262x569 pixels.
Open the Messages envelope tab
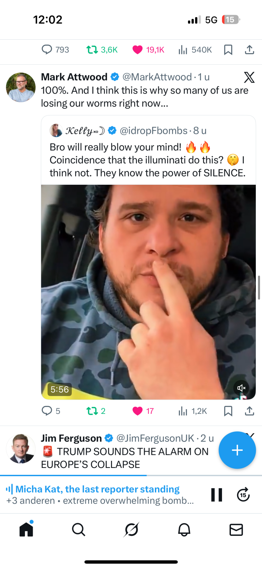(x=236, y=529)
